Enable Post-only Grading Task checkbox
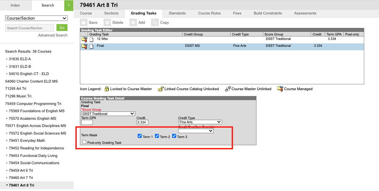The image size is (379, 191). [x=84, y=142]
